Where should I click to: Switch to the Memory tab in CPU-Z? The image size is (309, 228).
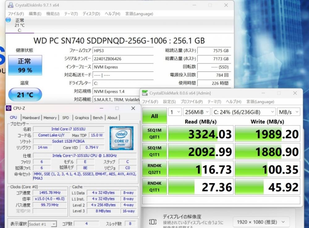pos(50,118)
